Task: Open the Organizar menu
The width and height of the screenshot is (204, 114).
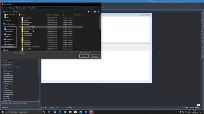Action: coord(6,12)
